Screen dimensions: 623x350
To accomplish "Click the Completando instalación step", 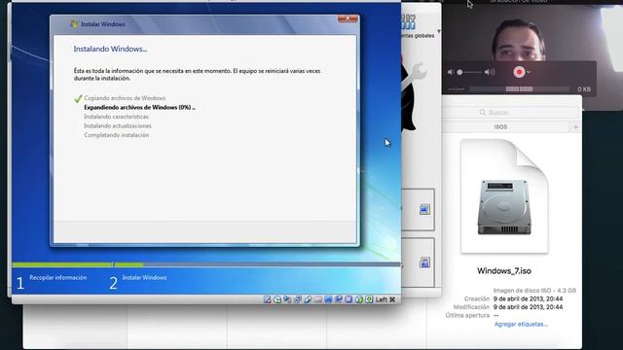I will [117, 135].
